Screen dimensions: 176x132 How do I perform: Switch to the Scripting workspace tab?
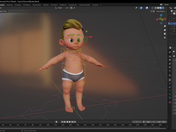(95, 5)
